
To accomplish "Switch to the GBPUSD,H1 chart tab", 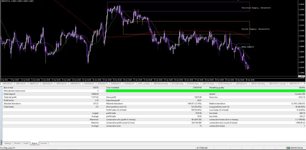I will [x=7, y=84].
